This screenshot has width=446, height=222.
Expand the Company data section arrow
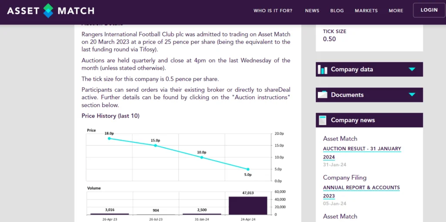(412, 69)
